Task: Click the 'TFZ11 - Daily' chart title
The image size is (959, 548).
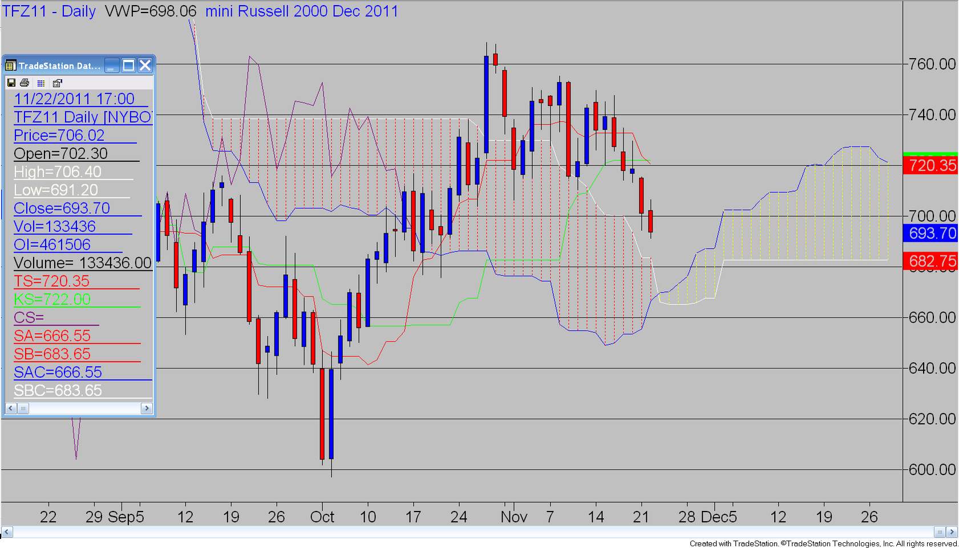Action: coord(49,11)
